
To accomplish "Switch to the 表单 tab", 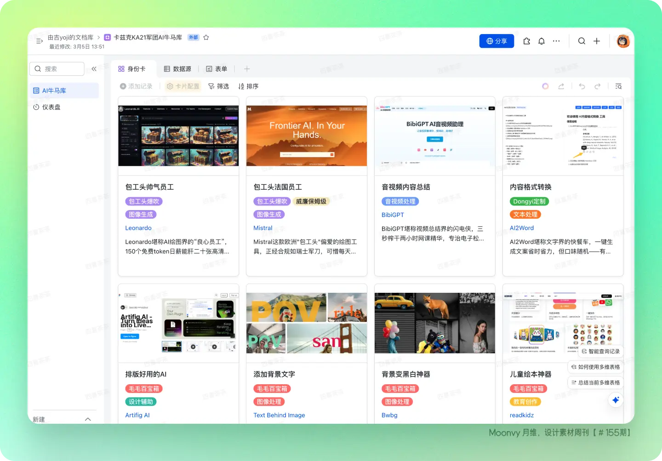I will [x=217, y=69].
